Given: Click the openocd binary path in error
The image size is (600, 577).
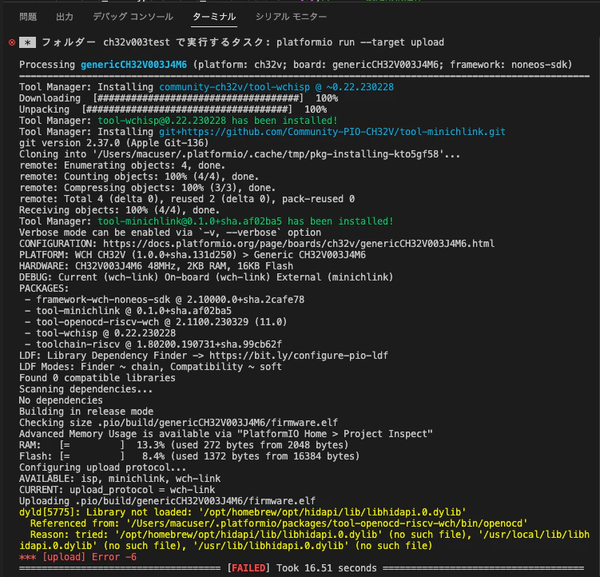Looking at the screenshot, I should coord(327,523).
